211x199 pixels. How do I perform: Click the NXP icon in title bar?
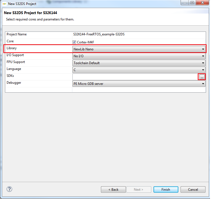pyautogui.click(x=4, y=4)
